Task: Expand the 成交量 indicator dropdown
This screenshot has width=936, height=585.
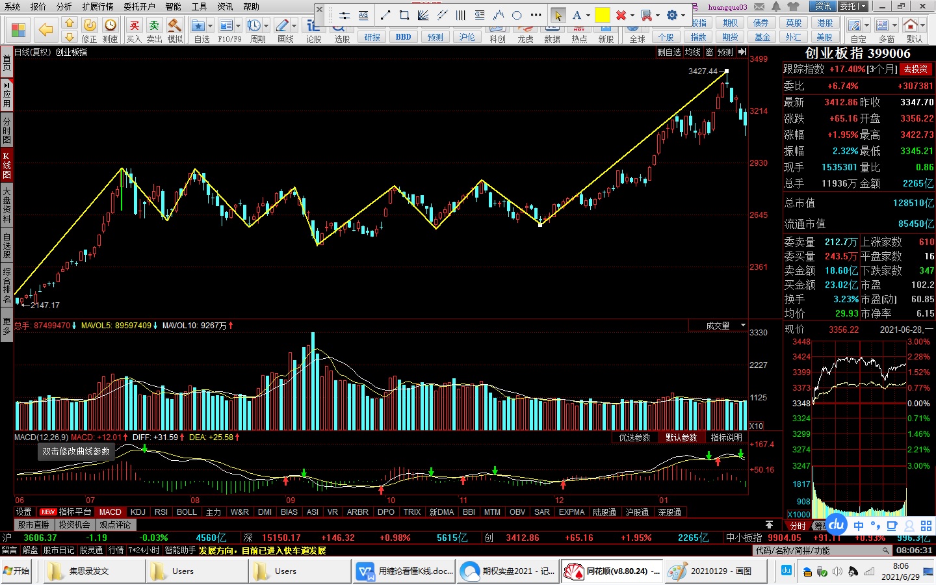Action: click(x=743, y=325)
